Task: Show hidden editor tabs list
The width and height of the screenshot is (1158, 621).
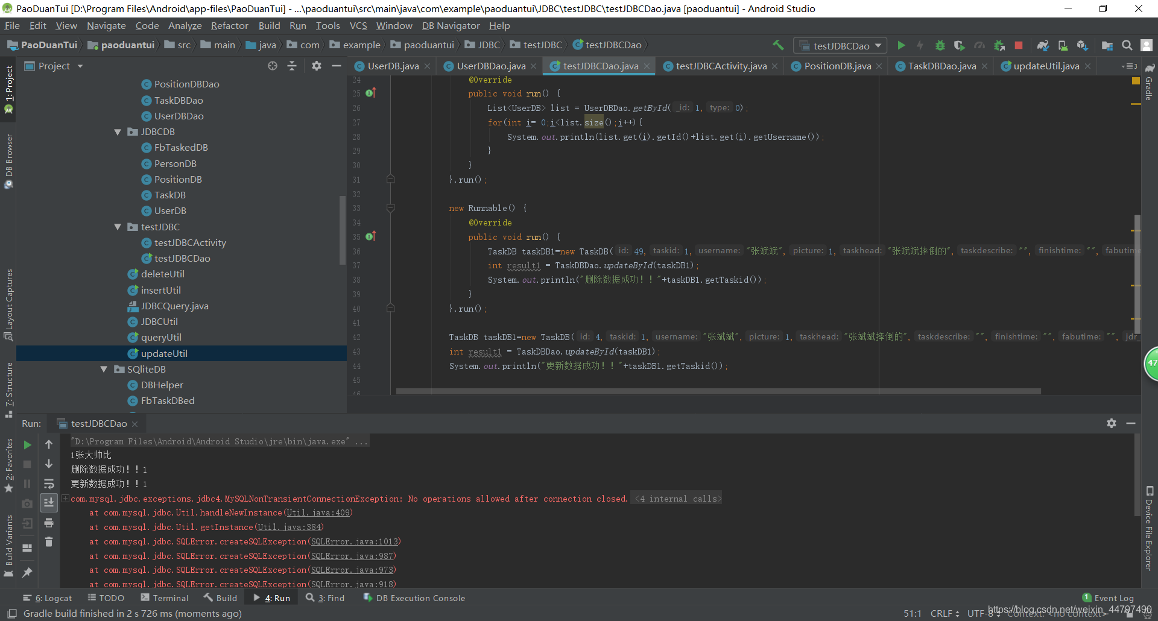Action: tap(1129, 66)
